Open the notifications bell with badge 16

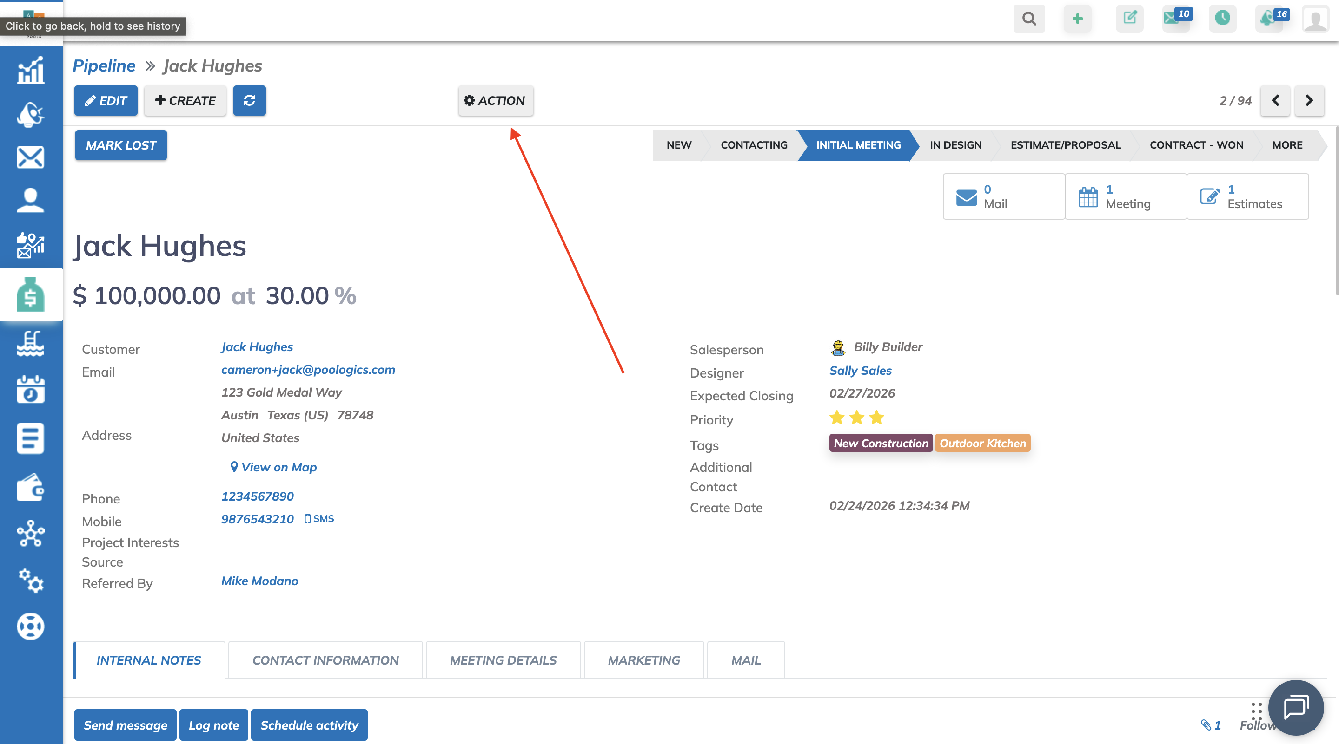tap(1270, 19)
